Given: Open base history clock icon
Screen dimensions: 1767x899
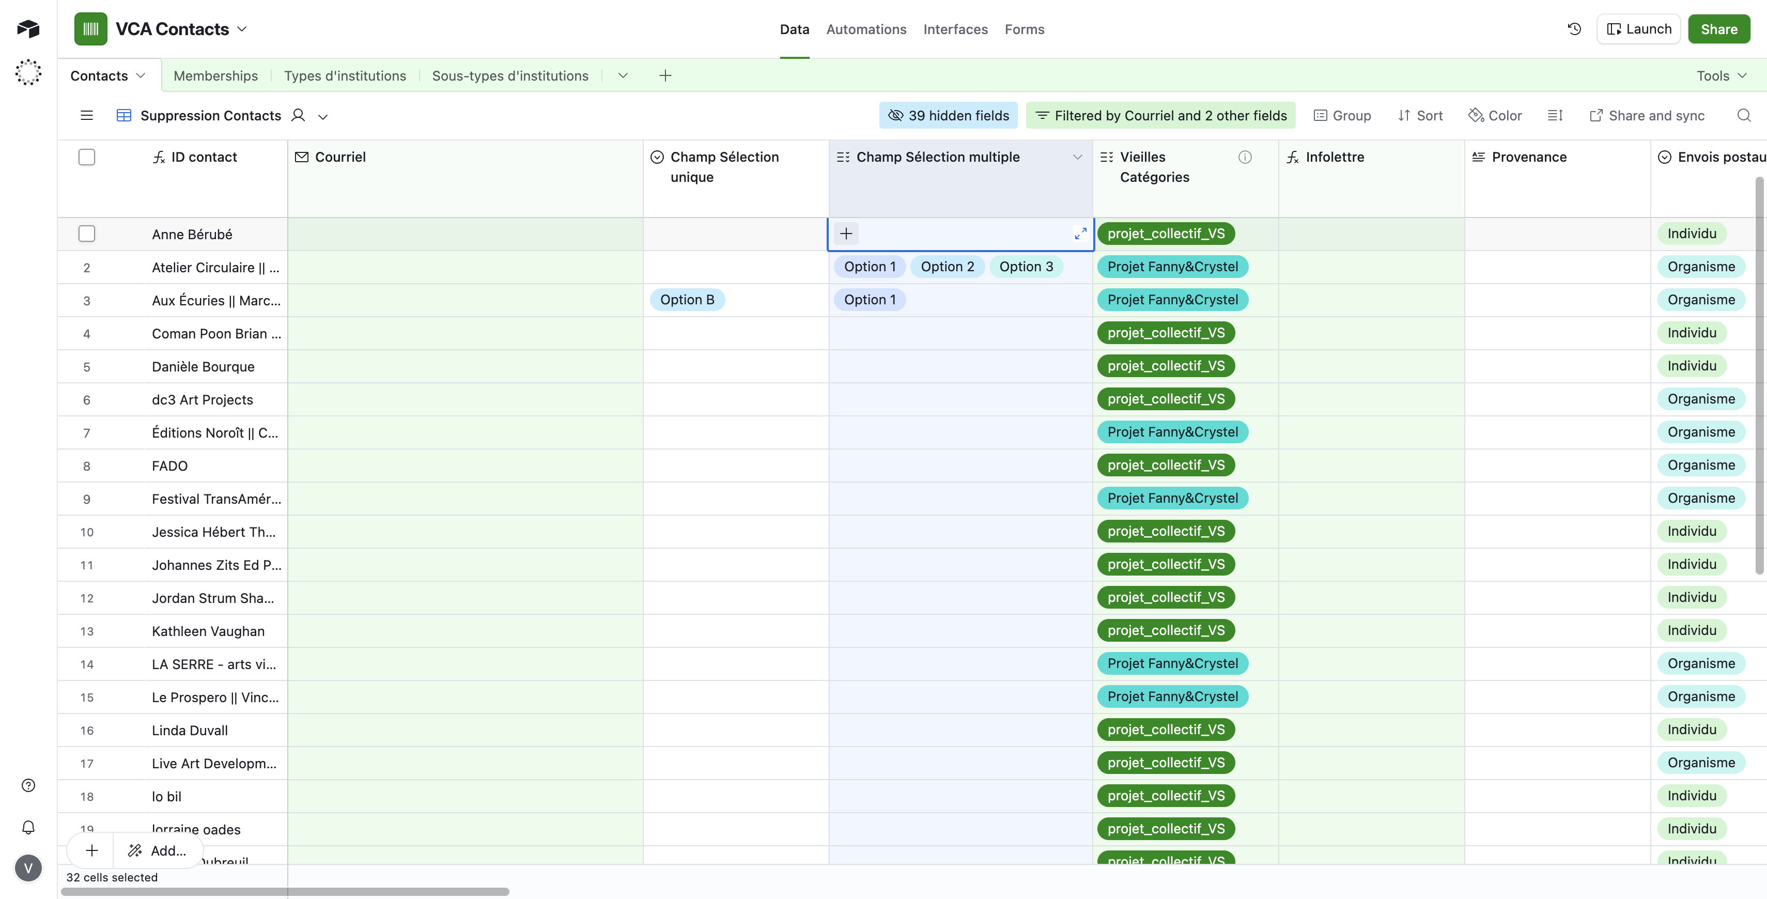Looking at the screenshot, I should pyautogui.click(x=1574, y=29).
